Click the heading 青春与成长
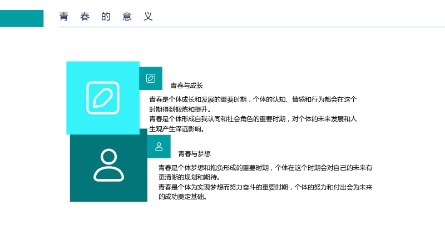This screenshot has width=445, height=250. [187, 86]
